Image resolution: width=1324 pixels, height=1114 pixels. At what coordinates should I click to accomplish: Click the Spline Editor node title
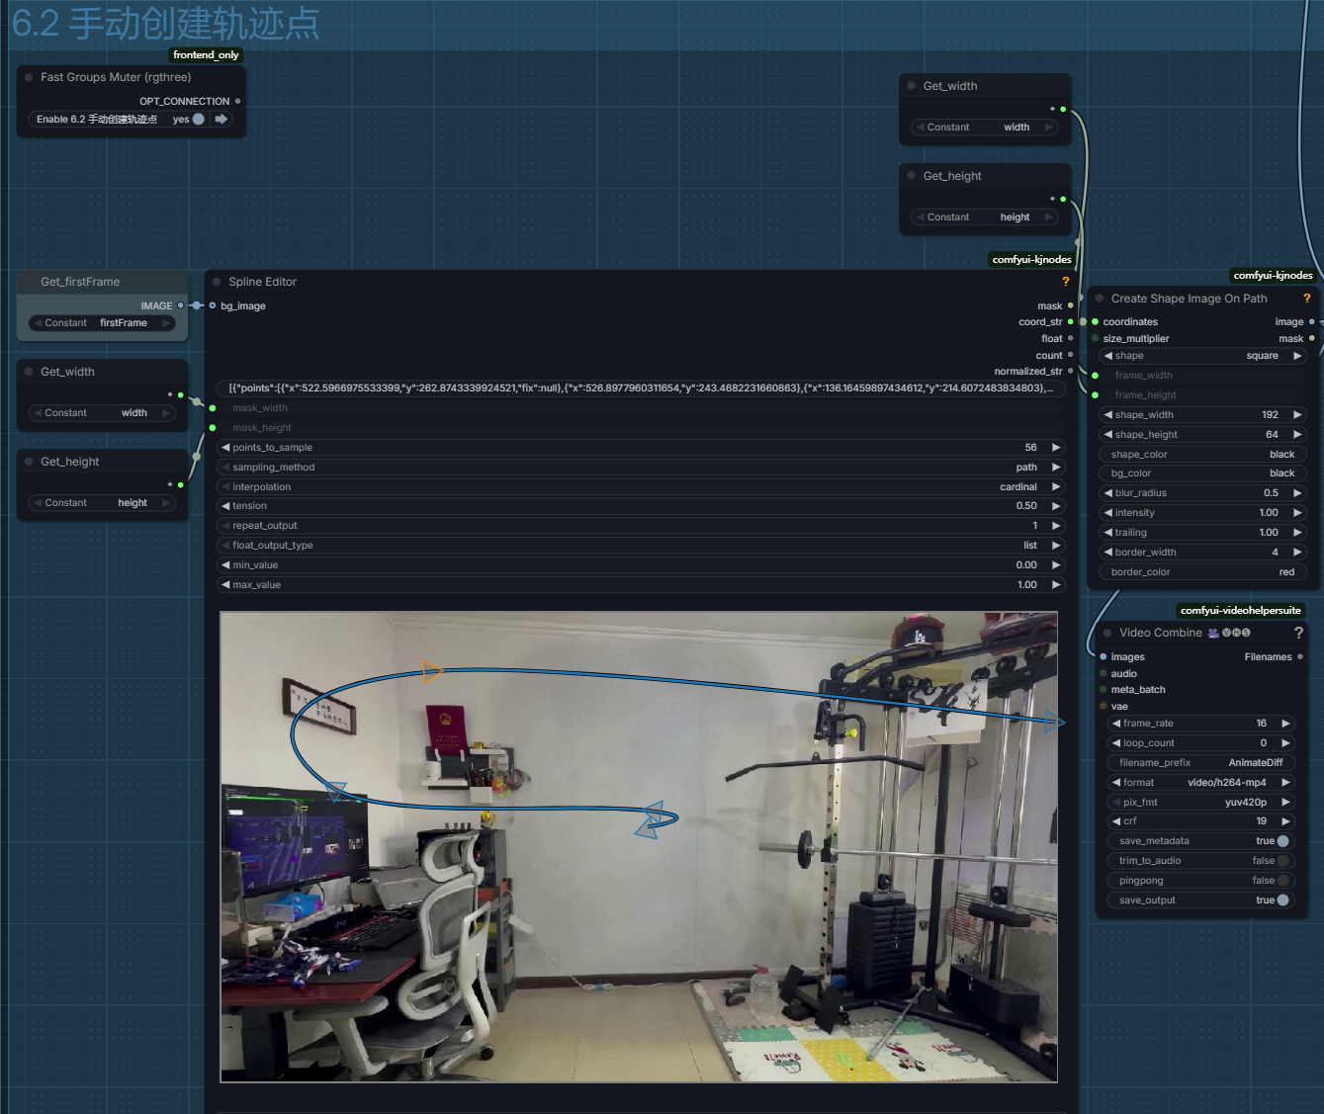pyautogui.click(x=263, y=282)
